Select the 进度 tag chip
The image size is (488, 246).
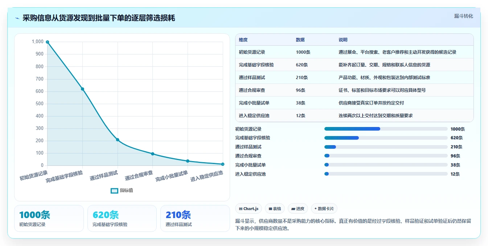[x=298, y=209]
